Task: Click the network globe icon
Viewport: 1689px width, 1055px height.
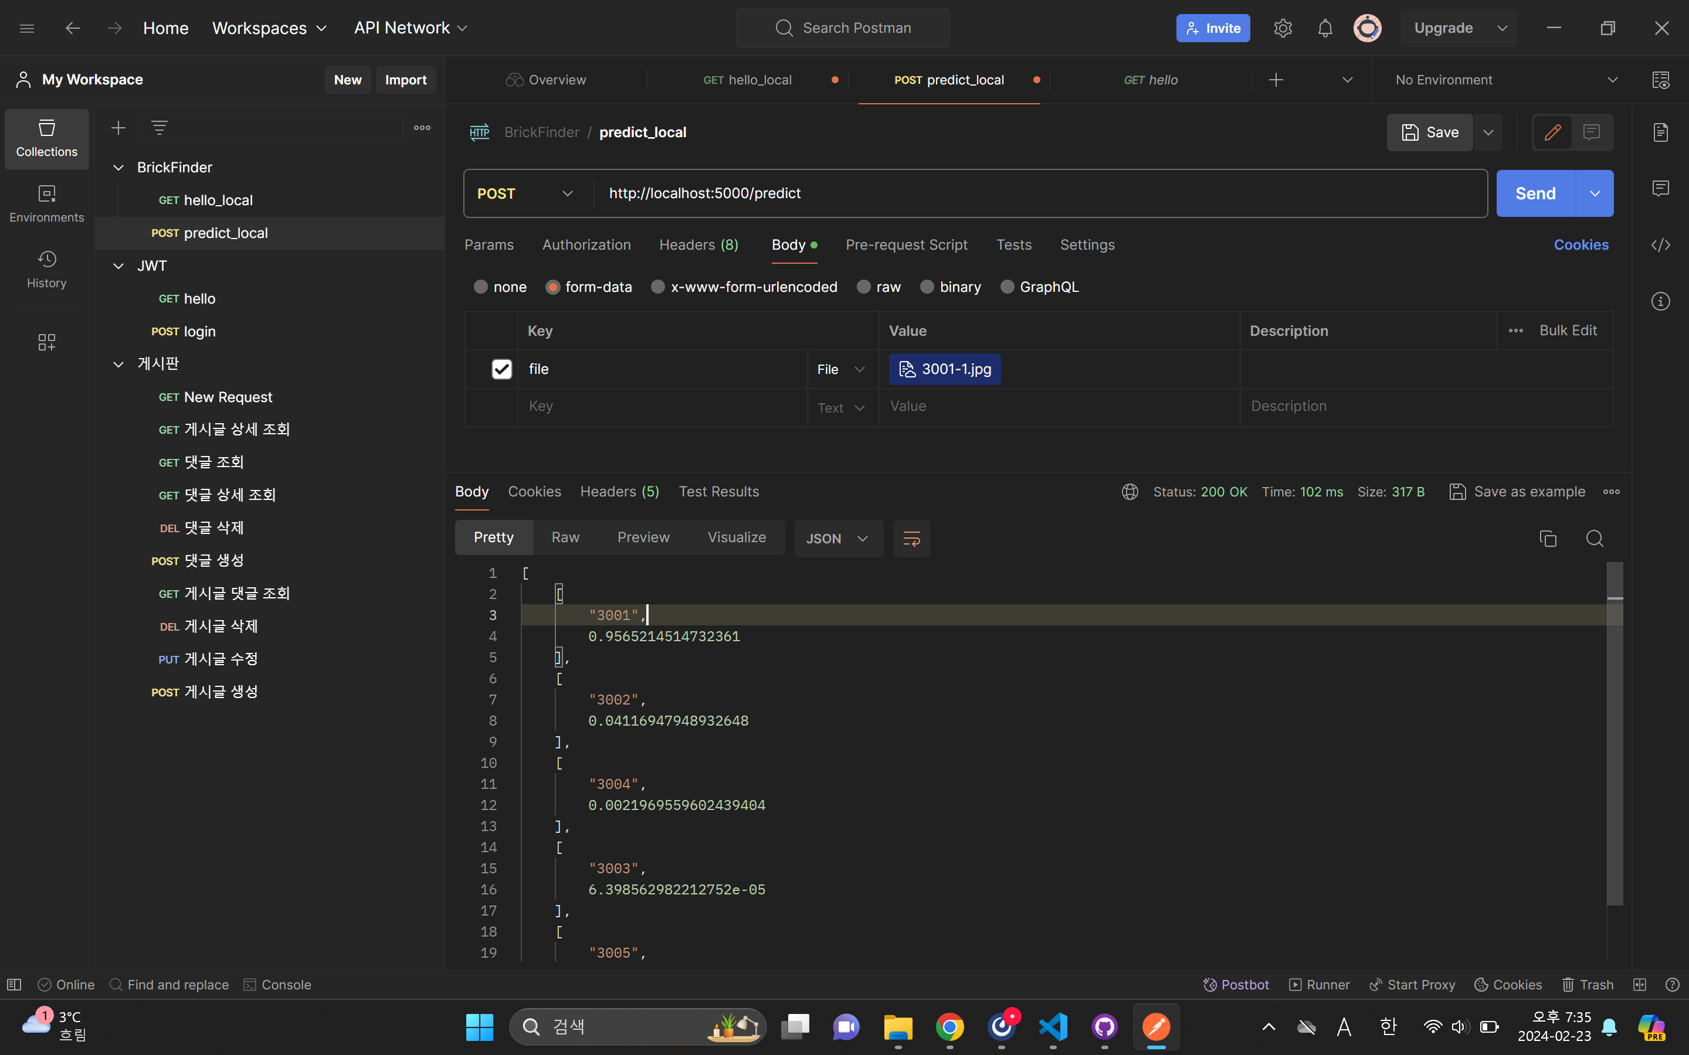Action: (x=1130, y=492)
